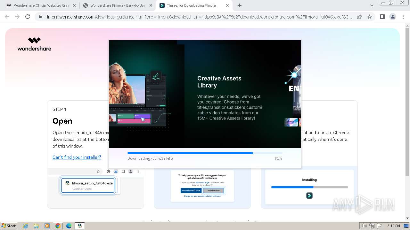Expand the tab search dropdown
Image resolution: width=410 pixels, height=230 pixels.
[372, 5]
